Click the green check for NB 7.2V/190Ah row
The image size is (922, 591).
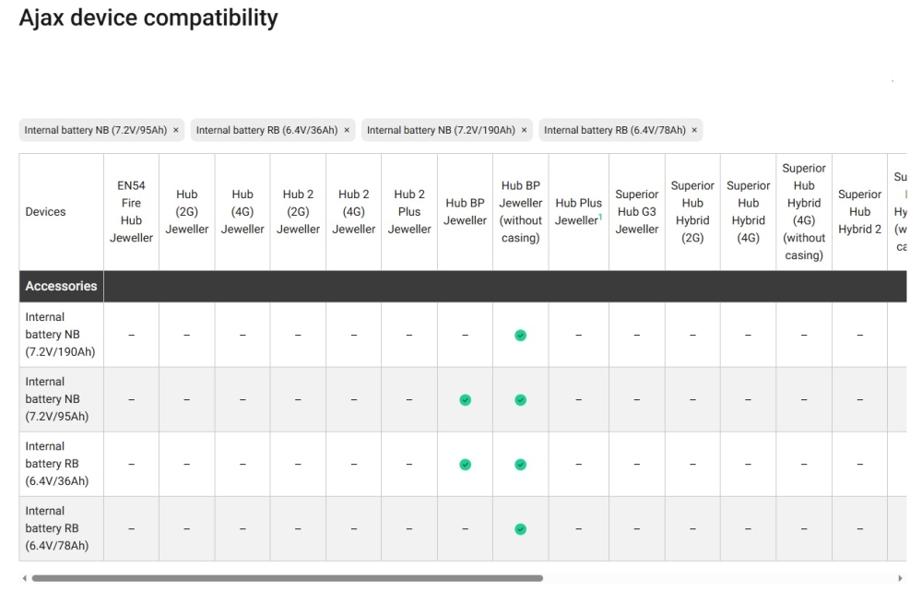[x=520, y=336]
